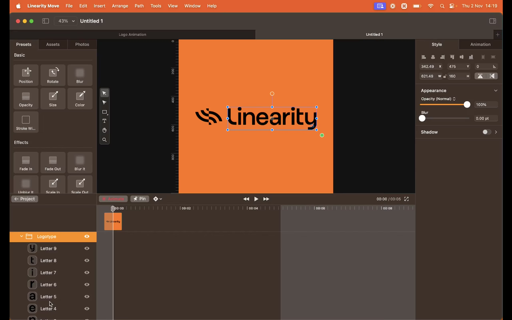512x320 pixels.
Task: Hide the Letter 9 layer
Action: (x=87, y=248)
